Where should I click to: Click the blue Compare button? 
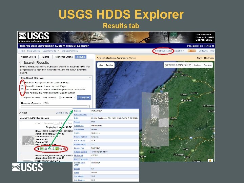coord(84,98)
